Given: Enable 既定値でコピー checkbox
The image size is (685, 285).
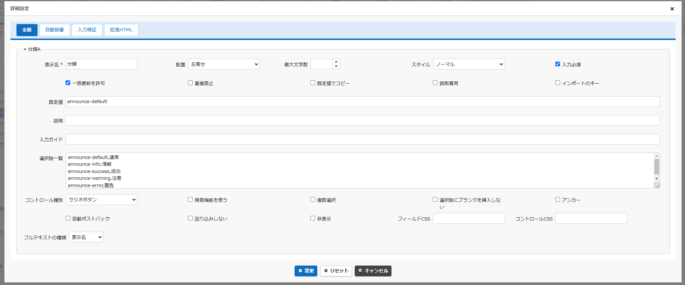Looking at the screenshot, I should click(313, 83).
